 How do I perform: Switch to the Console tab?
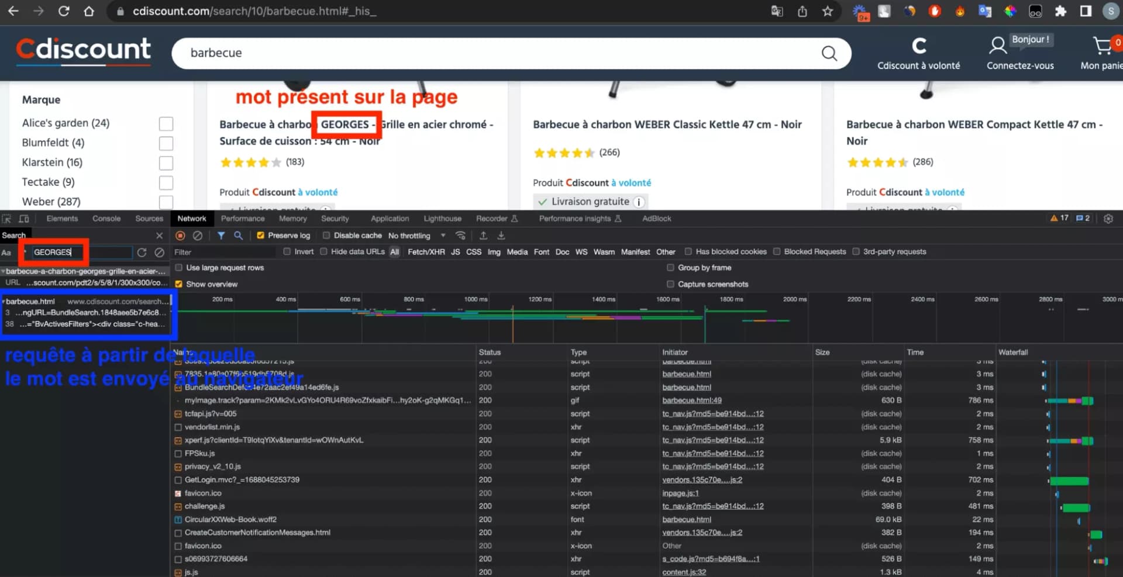coord(106,219)
